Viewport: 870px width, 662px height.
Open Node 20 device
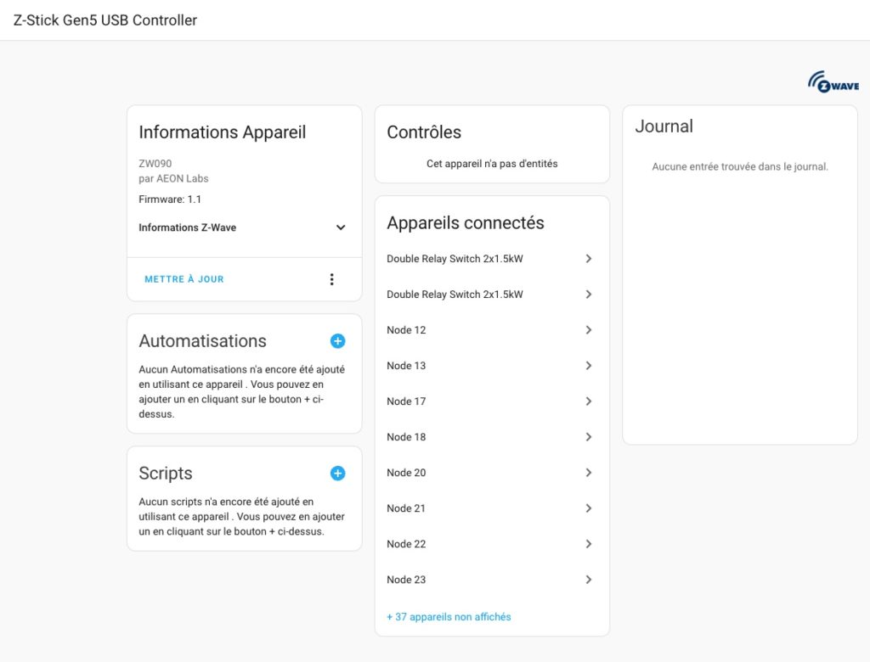(x=490, y=473)
